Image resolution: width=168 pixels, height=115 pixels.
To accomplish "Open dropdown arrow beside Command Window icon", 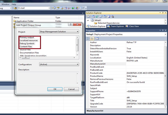I will [x=84, y=8].
